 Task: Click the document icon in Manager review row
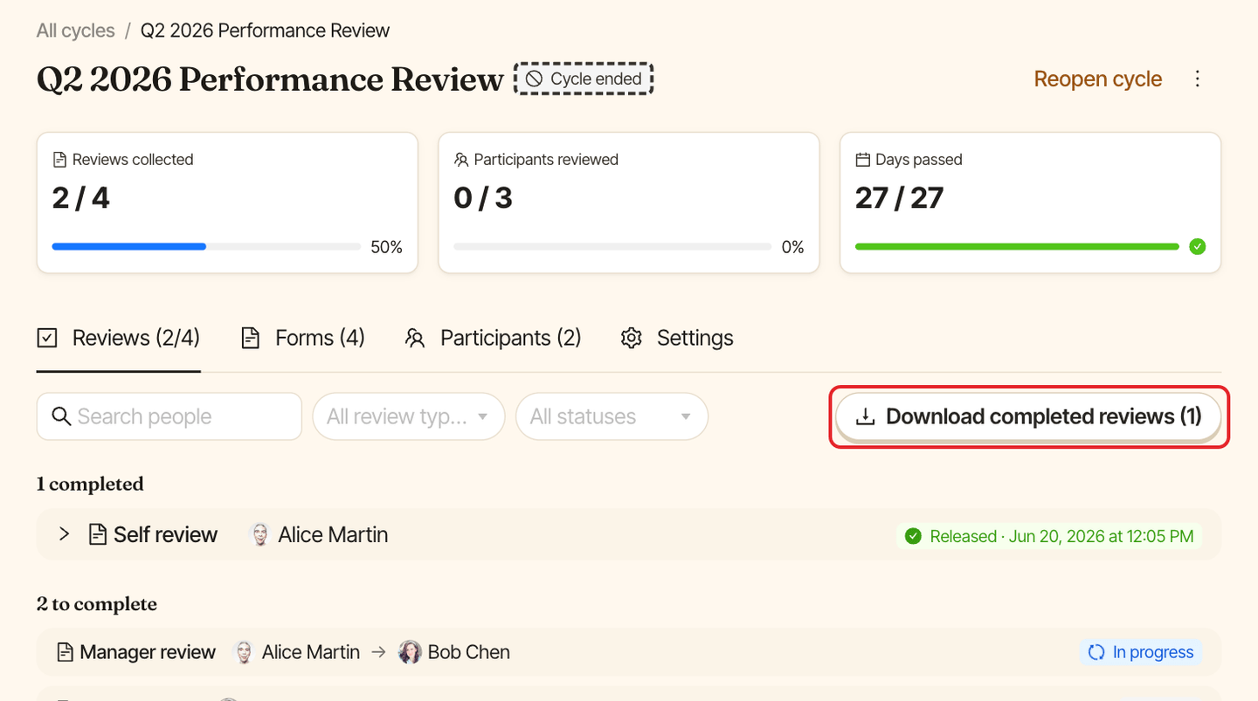click(65, 652)
